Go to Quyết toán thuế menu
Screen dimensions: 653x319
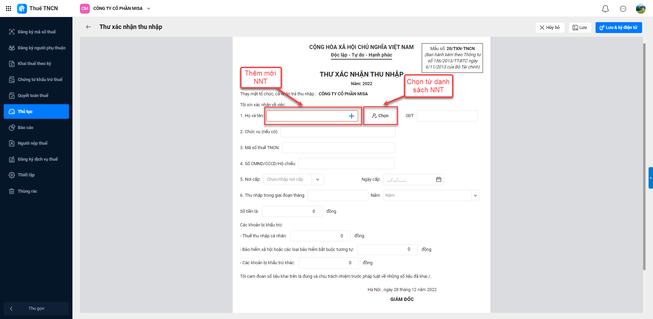(33, 96)
